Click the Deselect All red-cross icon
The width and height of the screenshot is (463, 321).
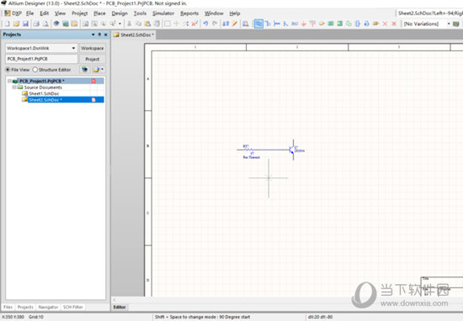click(194, 24)
